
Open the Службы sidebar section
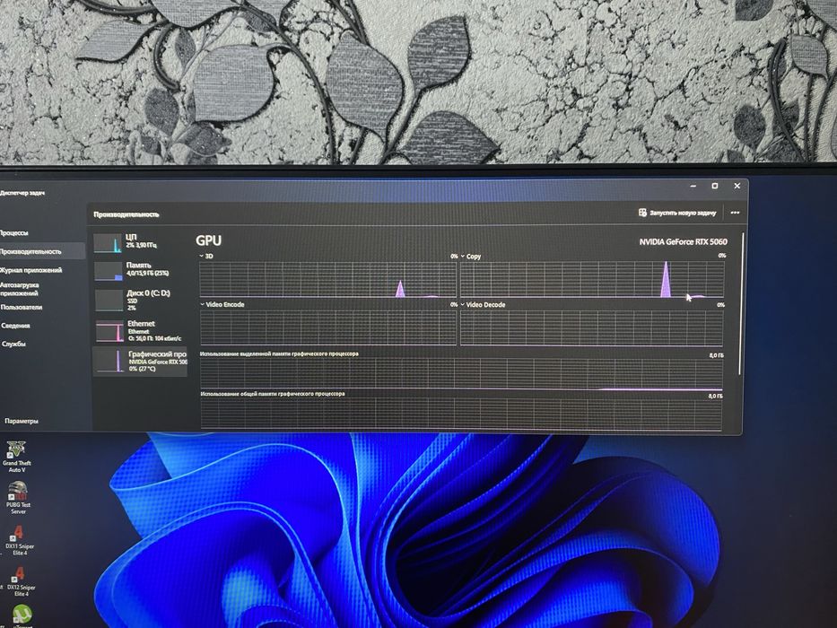tap(13, 344)
